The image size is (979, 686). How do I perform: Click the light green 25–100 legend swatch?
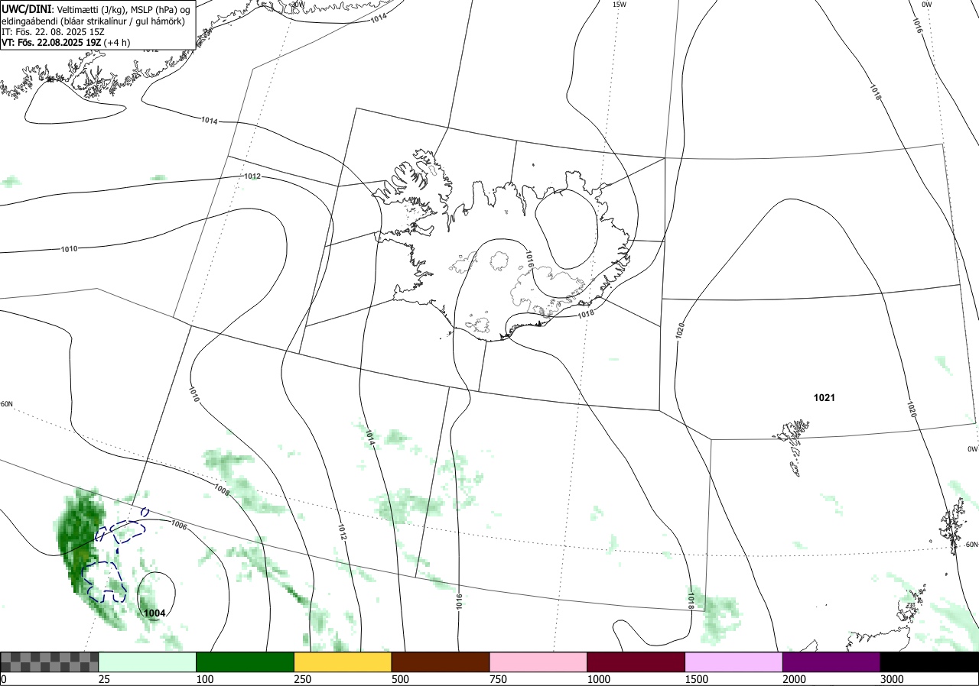point(148,662)
